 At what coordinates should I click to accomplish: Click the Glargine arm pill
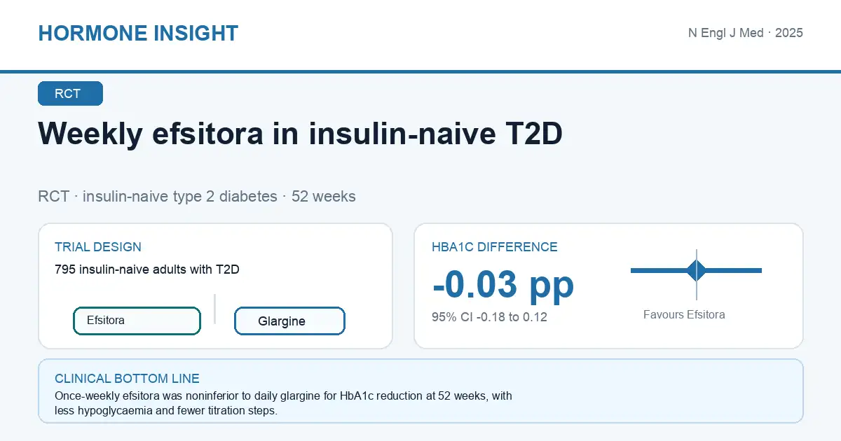(289, 321)
